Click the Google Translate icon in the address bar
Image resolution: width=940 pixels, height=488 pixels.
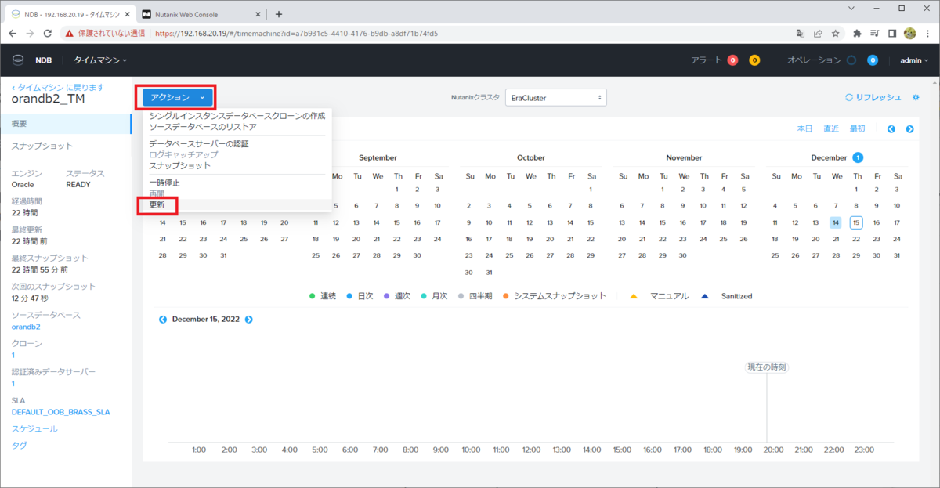(800, 33)
